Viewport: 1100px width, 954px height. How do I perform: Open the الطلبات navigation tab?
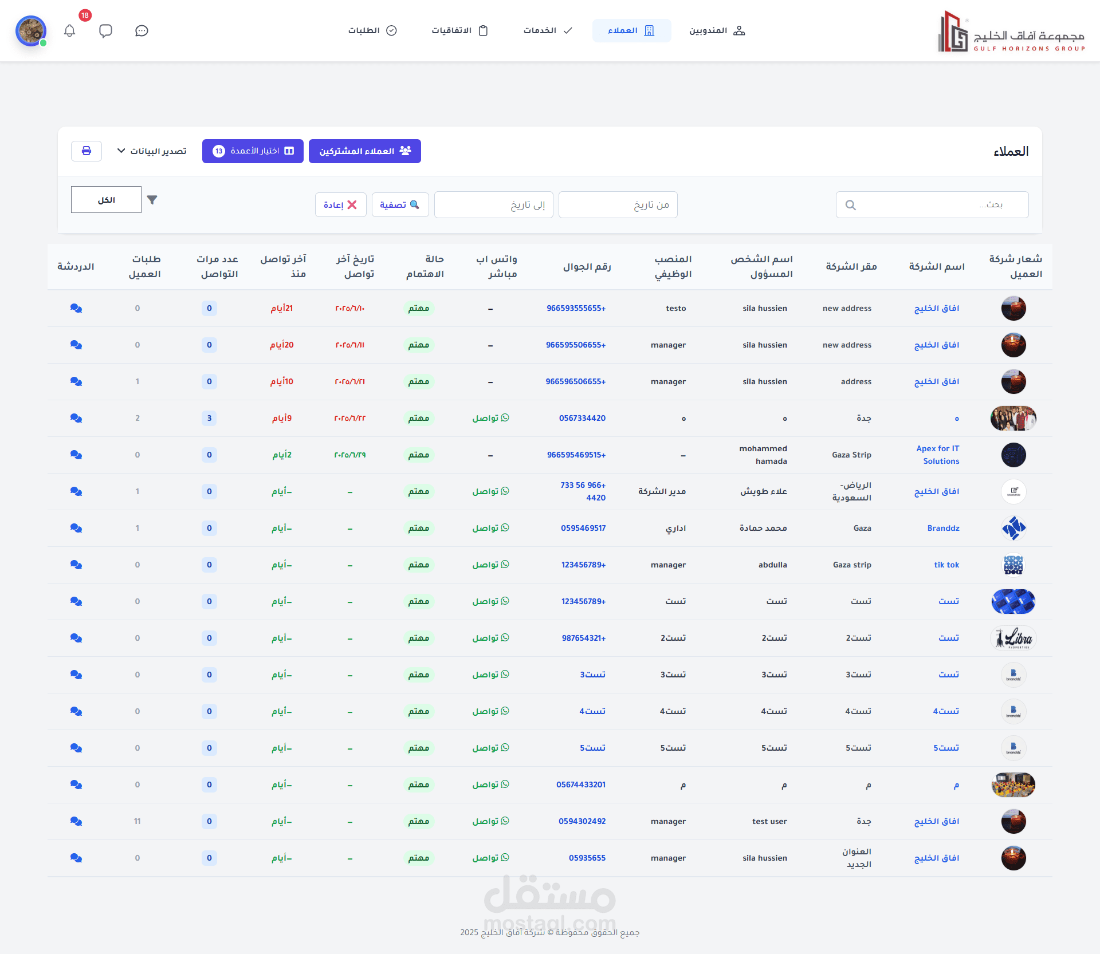click(372, 30)
